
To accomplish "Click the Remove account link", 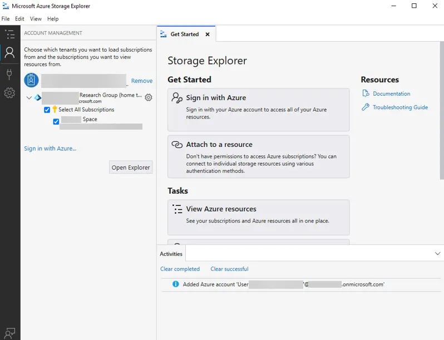I will [x=142, y=81].
